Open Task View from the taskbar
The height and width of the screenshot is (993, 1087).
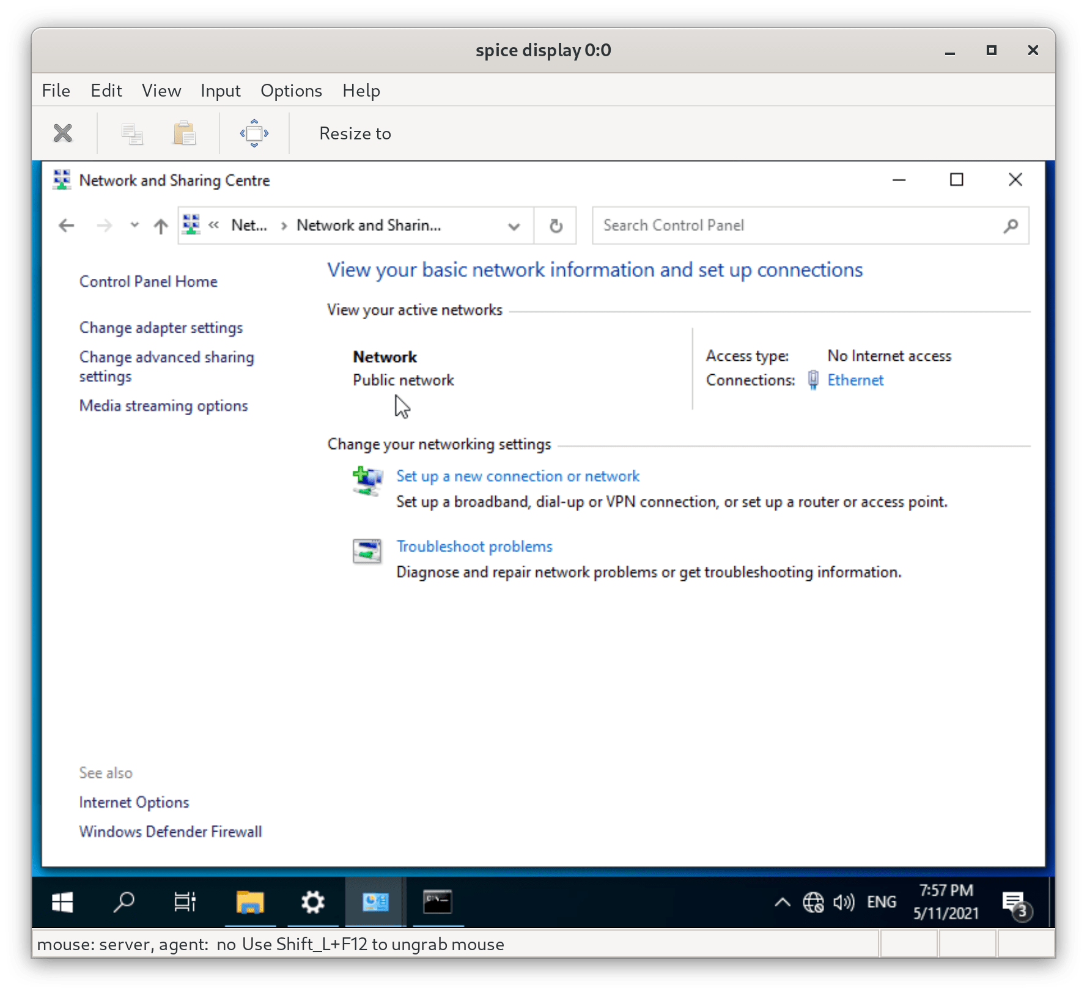[185, 902]
